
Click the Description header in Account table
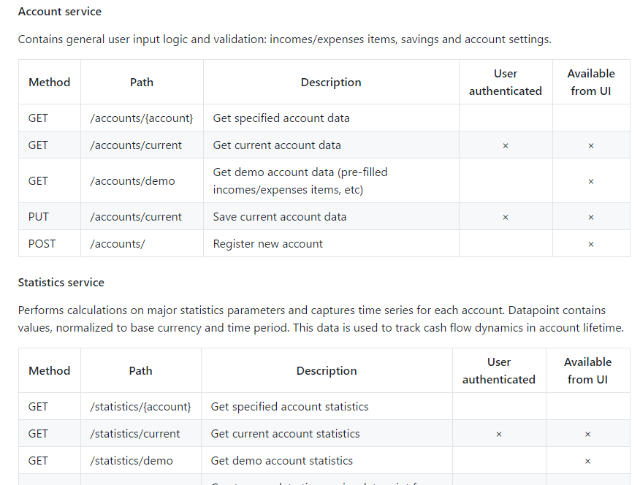pos(331,82)
